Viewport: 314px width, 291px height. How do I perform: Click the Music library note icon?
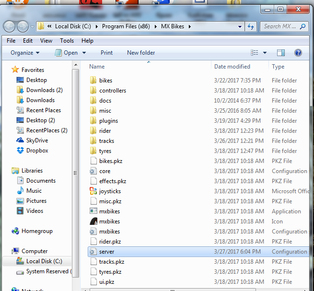point(20,190)
